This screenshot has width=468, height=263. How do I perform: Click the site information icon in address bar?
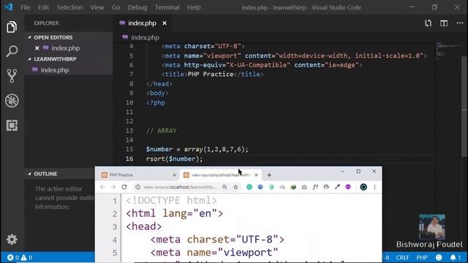(x=137, y=187)
